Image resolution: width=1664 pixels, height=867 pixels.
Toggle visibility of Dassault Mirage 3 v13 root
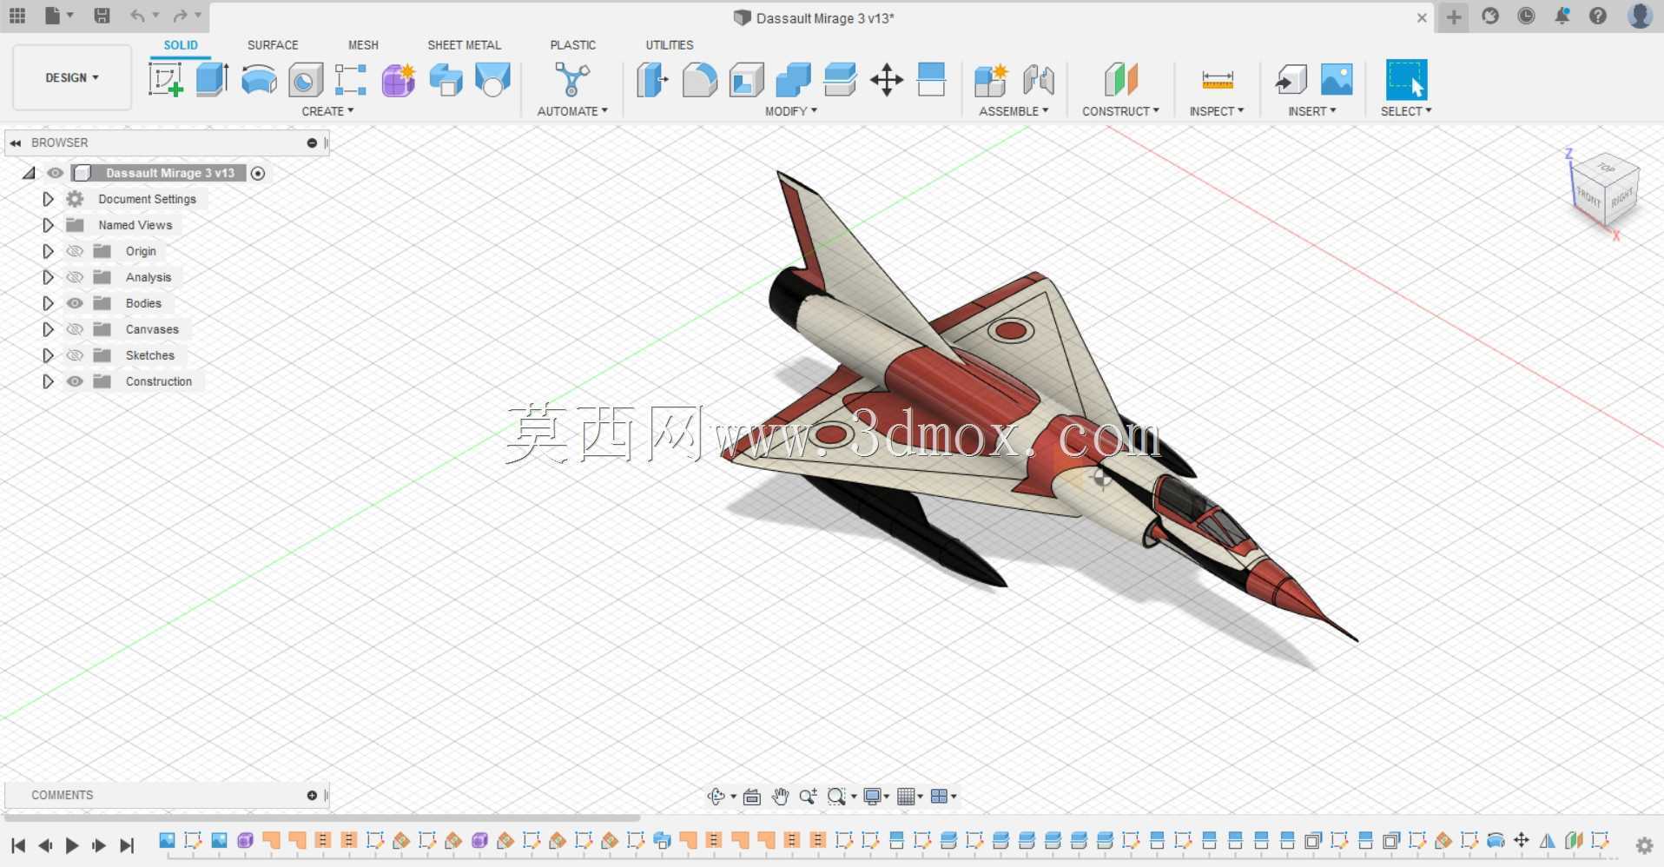(55, 173)
